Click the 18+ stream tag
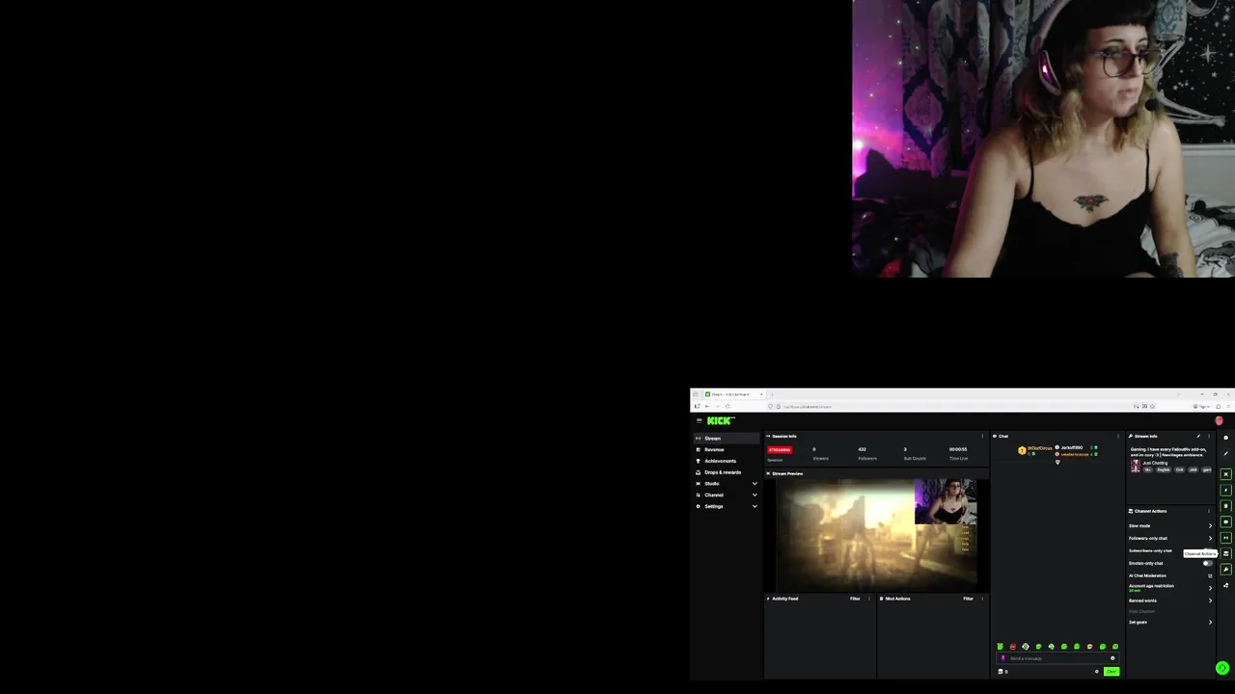Viewport: 1235px width, 694px height. point(1148,469)
